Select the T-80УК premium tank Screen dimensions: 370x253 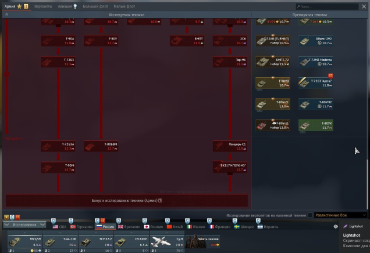[x=315, y=124]
